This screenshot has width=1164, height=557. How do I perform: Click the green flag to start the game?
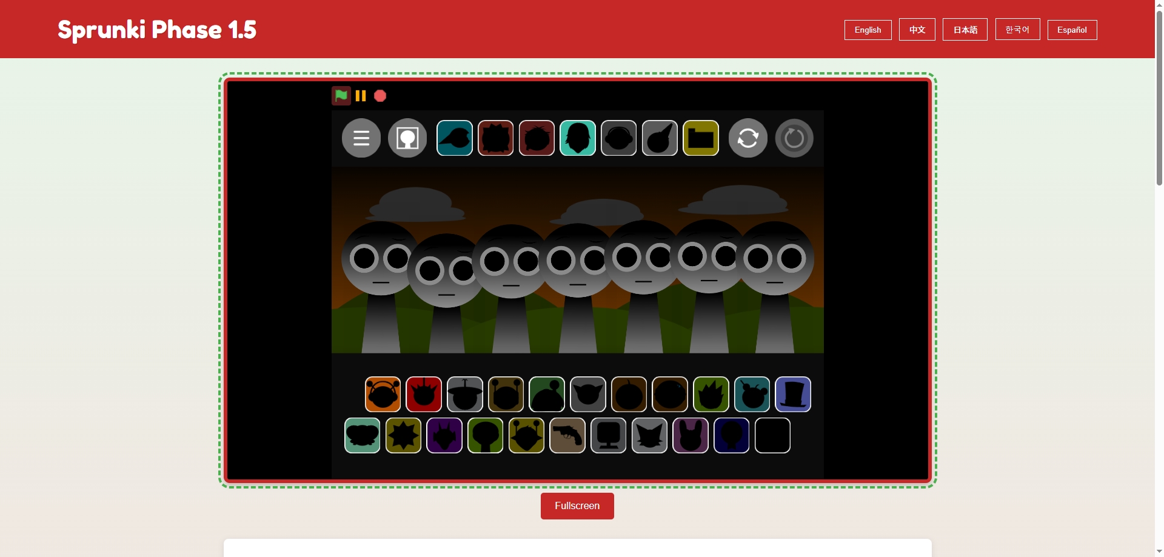coord(341,96)
